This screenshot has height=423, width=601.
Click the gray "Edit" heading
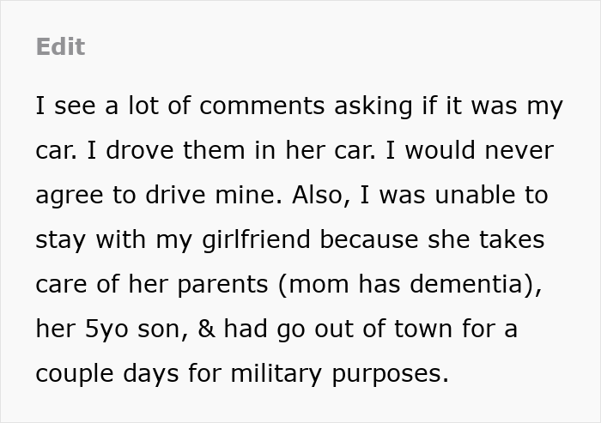[60, 46]
